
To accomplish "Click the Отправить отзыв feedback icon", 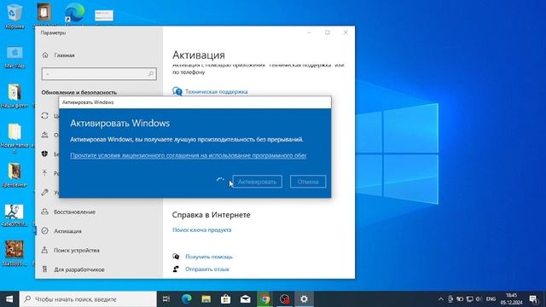I will (176, 269).
